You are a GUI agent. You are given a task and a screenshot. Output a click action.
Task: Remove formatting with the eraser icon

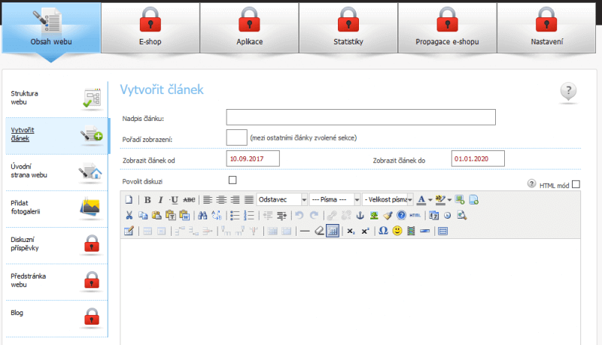[x=318, y=232]
